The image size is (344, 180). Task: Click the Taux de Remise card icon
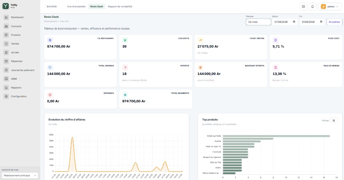pyautogui.click(x=275, y=67)
